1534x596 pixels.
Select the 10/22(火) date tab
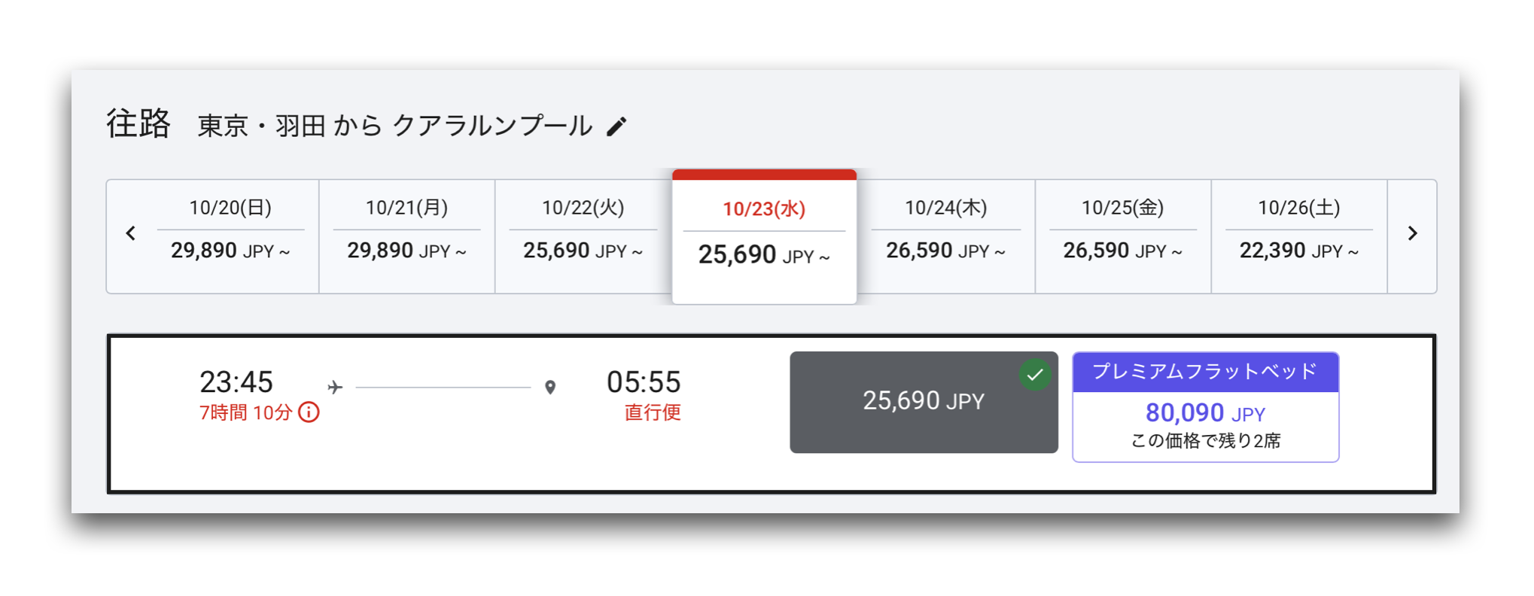[583, 236]
